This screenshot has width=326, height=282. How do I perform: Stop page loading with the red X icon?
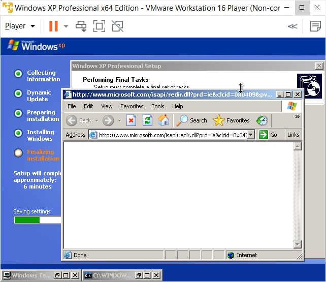[x=131, y=120]
